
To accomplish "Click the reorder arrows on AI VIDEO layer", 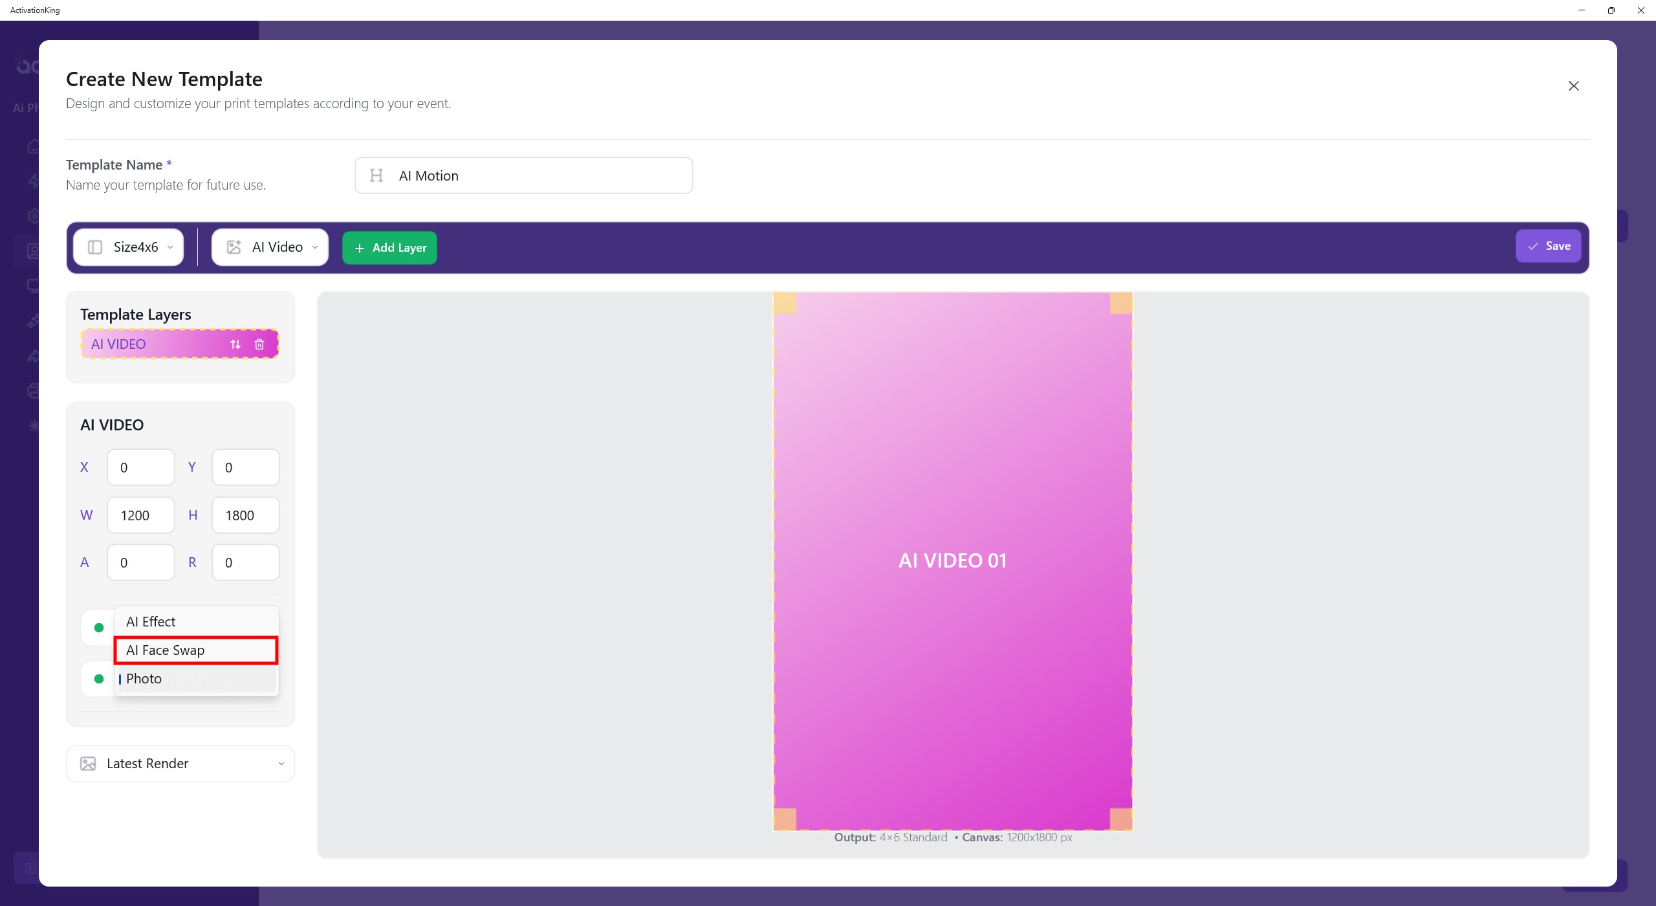I will coord(235,344).
